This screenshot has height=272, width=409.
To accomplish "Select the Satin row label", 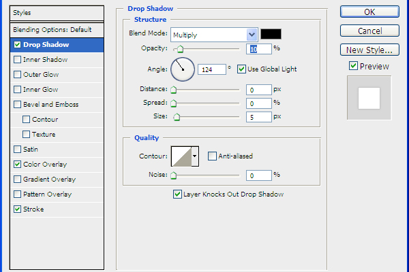I will [x=31, y=150].
